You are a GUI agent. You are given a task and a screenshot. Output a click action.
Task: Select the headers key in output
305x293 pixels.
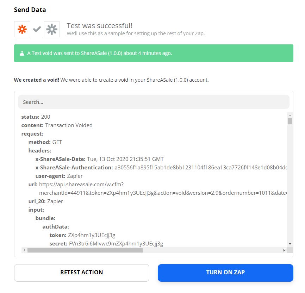click(40, 151)
